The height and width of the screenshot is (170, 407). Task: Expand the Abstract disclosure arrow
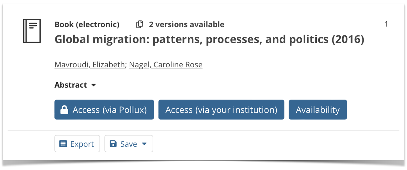(94, 85)
